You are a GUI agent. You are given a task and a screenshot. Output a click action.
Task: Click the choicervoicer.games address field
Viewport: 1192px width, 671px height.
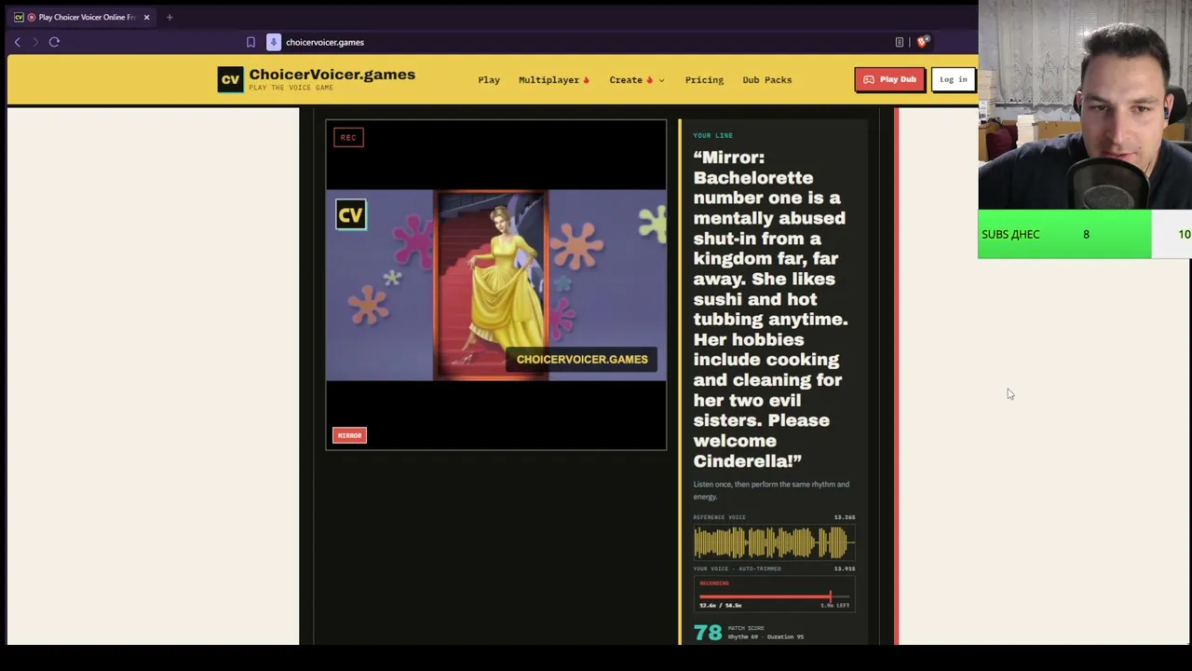pyautogui.click(x=325, y=42)
